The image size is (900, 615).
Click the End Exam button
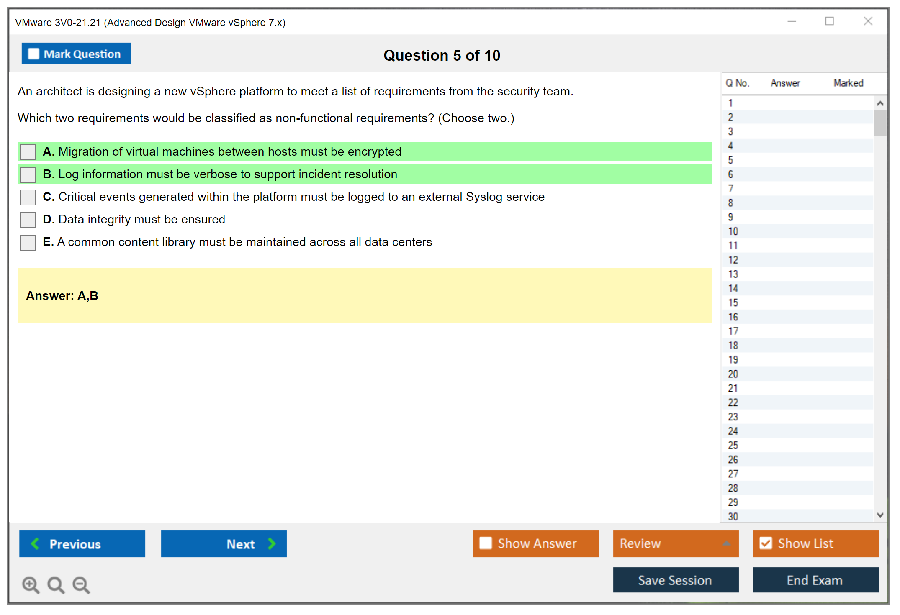pyautogui.click(x=815, y=580)
